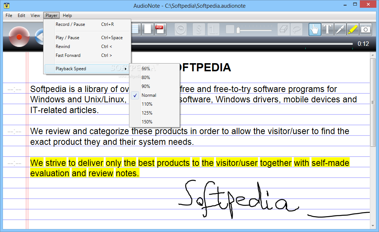This screenshot has width=379, height=232.
Task: Click the pen color square swatch
Action: (230, 29)
